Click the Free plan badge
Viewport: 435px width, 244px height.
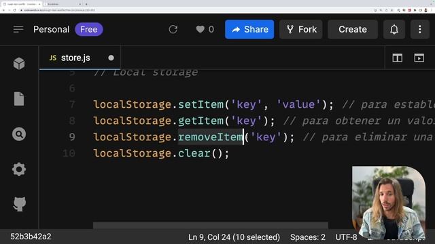click(89, 29)
